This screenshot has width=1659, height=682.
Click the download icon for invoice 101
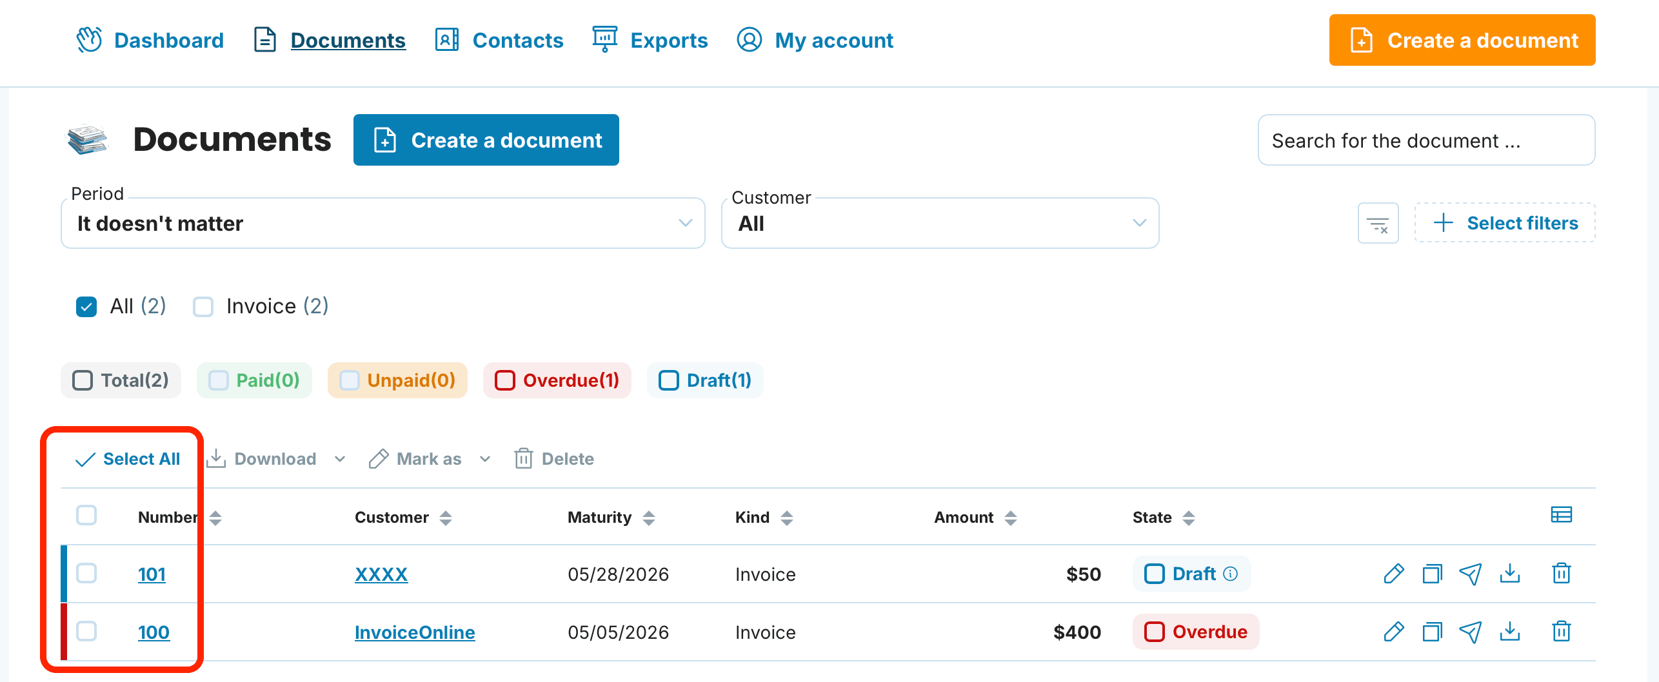tap(1509, 573)
